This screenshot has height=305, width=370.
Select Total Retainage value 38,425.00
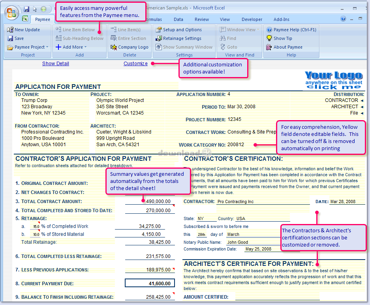click(160, 242)
